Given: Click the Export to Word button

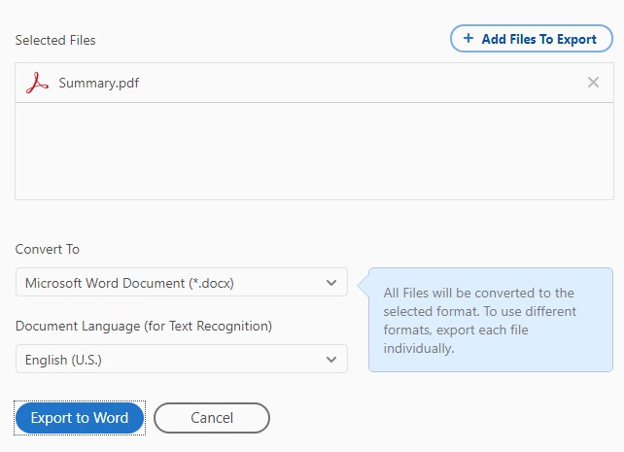Looking at the screenshot, I should point(80,418).
